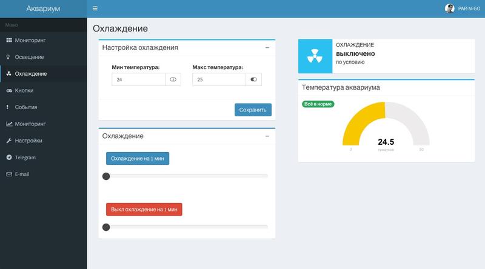Viewport: 485px width, 269px height.
Task: Click the Telegram paper plane icon
Action: point(8,158)
